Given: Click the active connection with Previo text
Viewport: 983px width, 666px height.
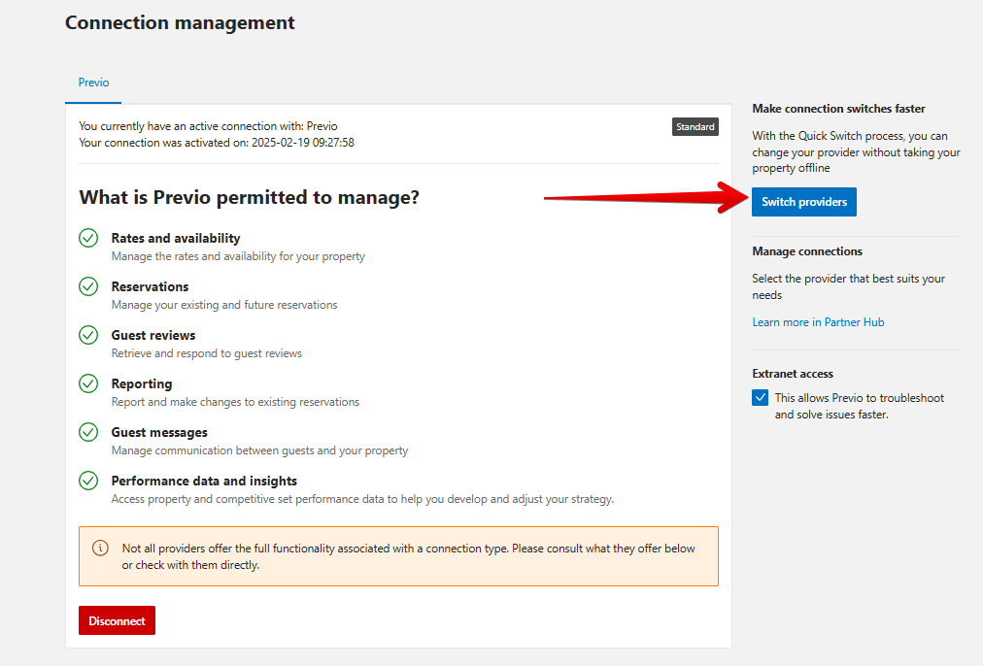Looking at the screenshot, I should [208, 126].
